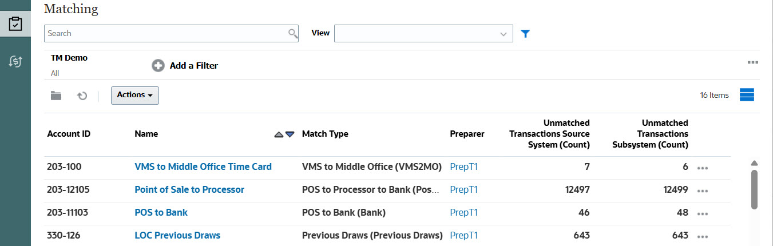
Task: Sort Name column descending
Action: pos(290,134)
